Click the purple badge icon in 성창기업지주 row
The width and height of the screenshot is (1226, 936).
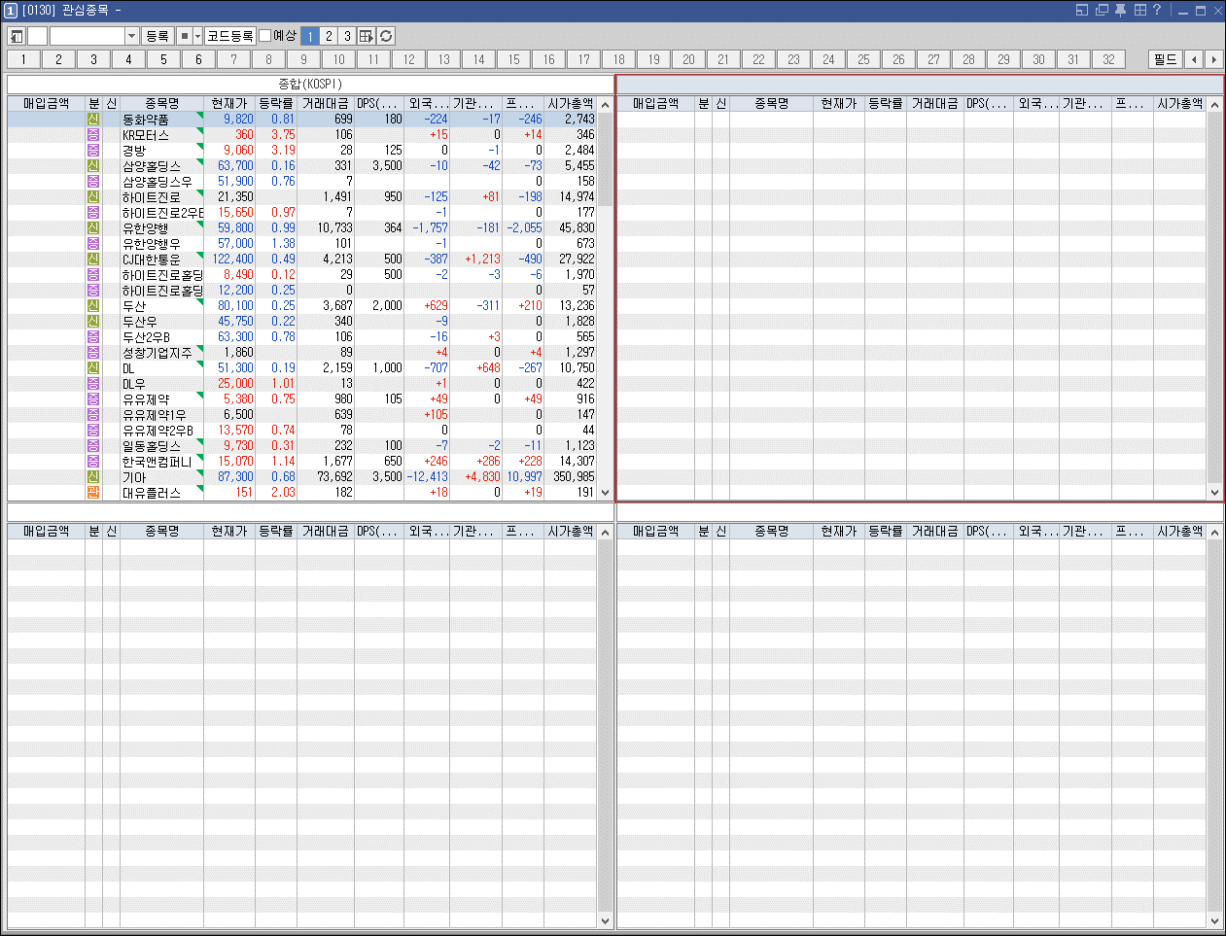click(x=93, y=352)
